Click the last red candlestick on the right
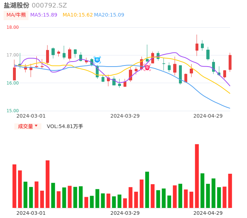 tap(230, 62)
